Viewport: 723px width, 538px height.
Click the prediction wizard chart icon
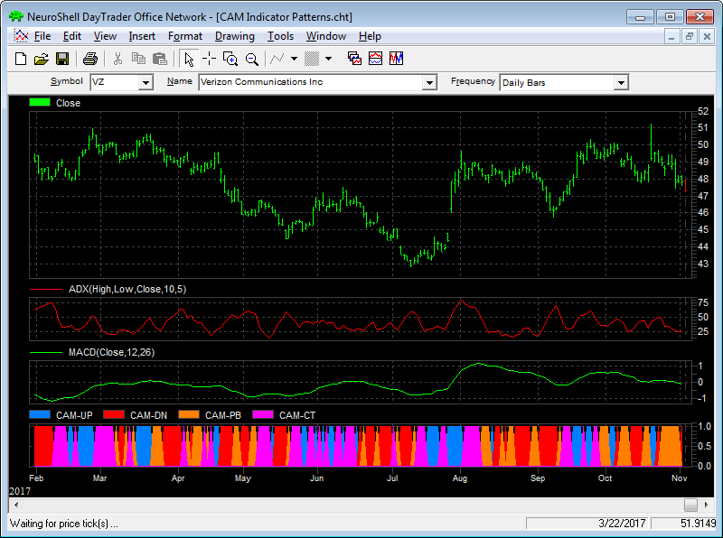pyautogui.click(x=396, y=59)
